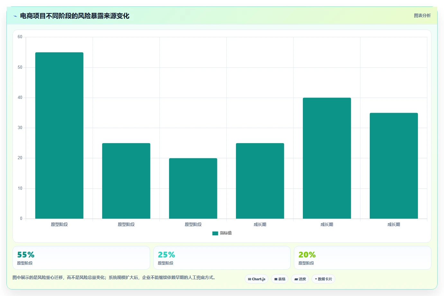Click the 成长期 axis label under the 35 bar
The height and width of the screenshot is (296, 444).
(394, 224)
